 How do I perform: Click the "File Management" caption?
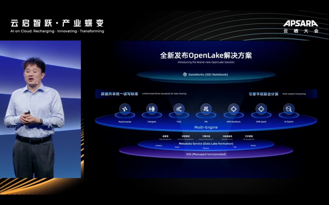pyautogui.click(x=249, y=139)
